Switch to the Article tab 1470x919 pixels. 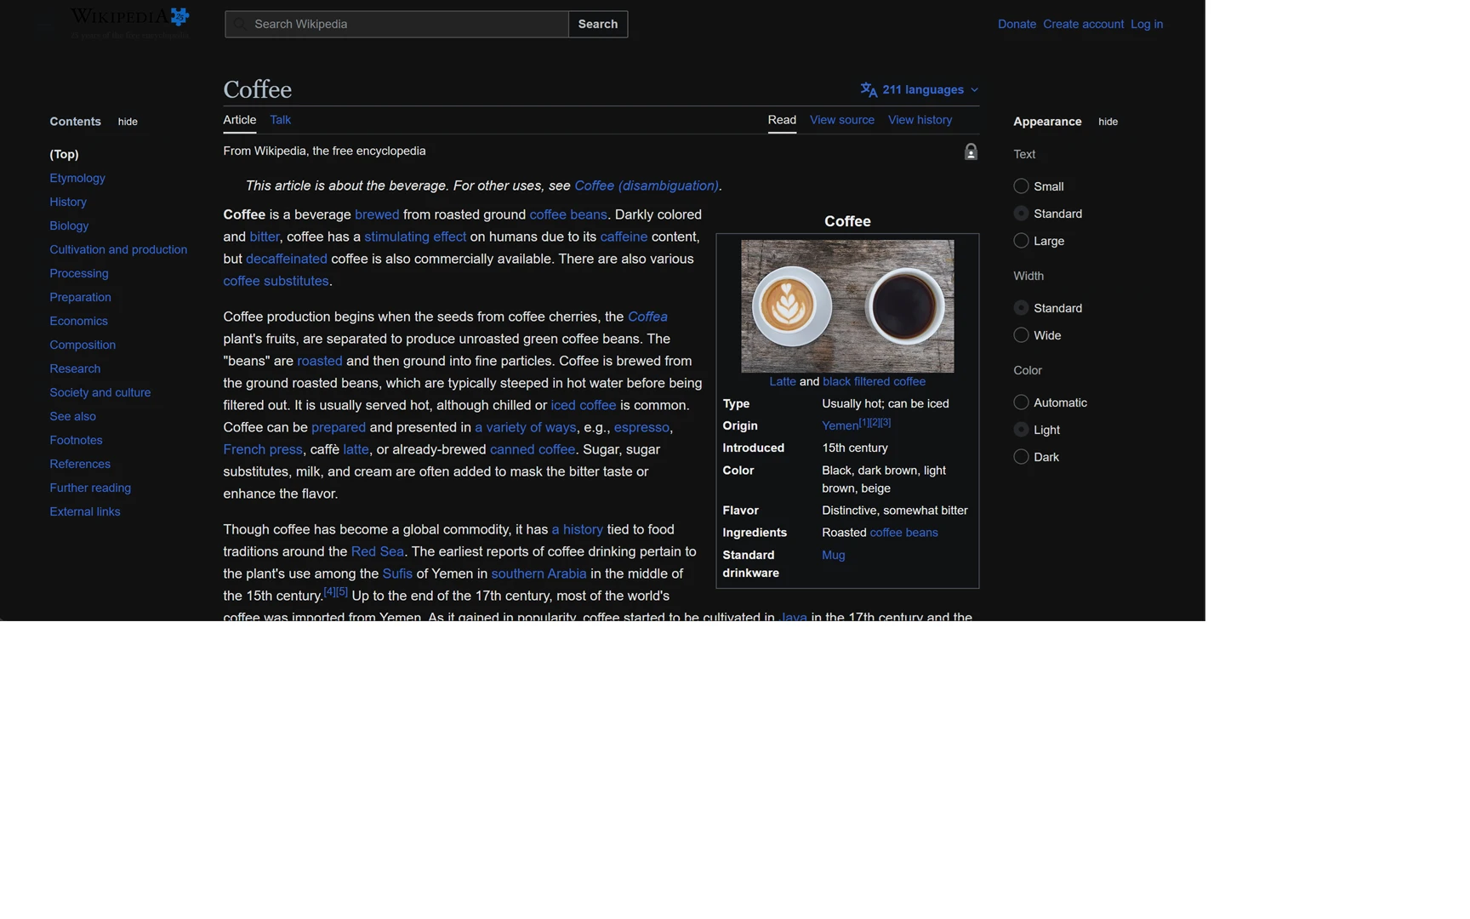click(239, 120)
